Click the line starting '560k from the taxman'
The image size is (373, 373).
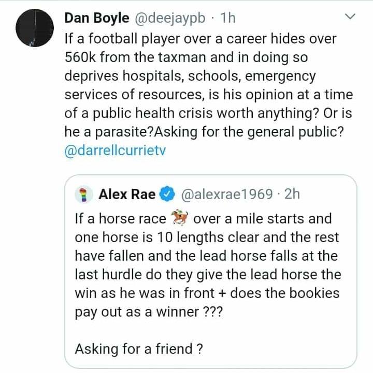click(x=187, y=57)
